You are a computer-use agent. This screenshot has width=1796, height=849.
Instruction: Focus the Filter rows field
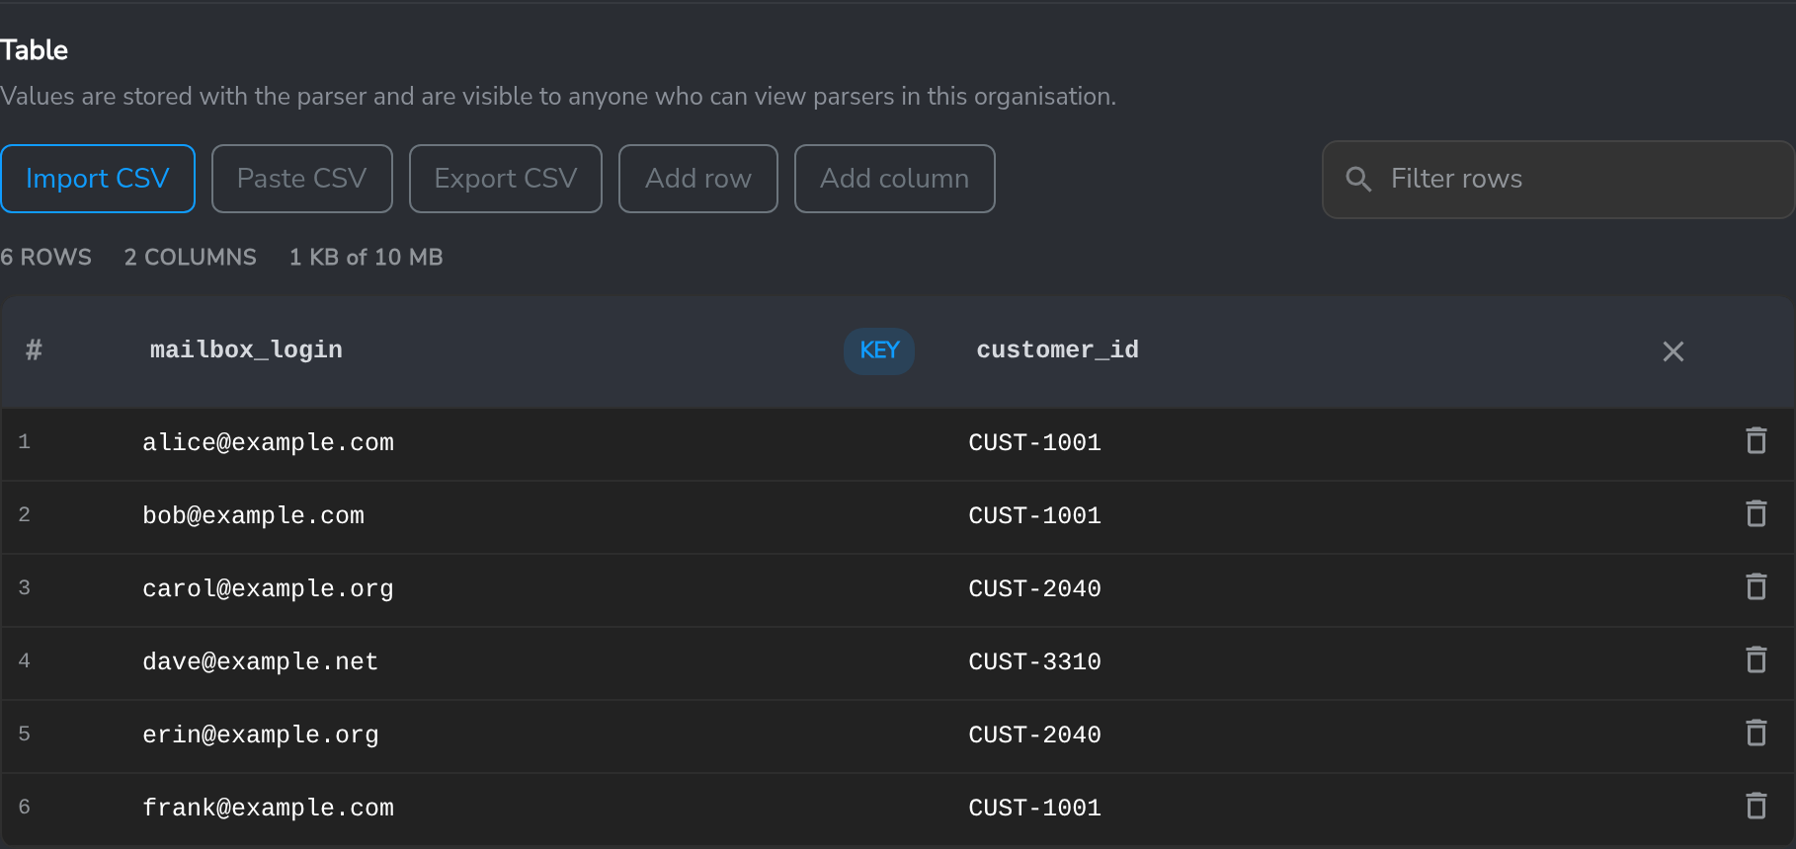coord(1558,180)
